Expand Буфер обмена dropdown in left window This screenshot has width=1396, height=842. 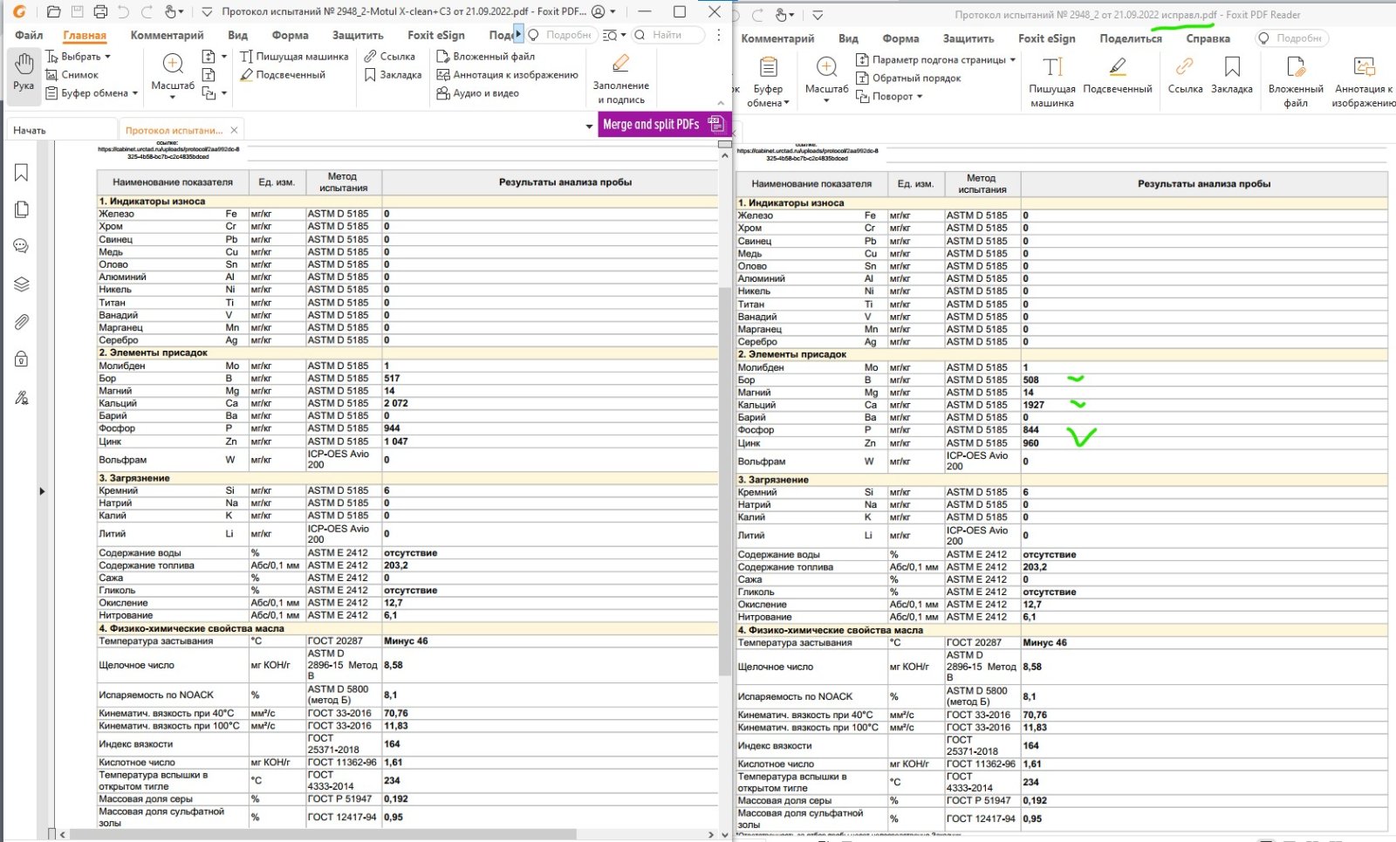pyautogui.click(x=135, y=93)
